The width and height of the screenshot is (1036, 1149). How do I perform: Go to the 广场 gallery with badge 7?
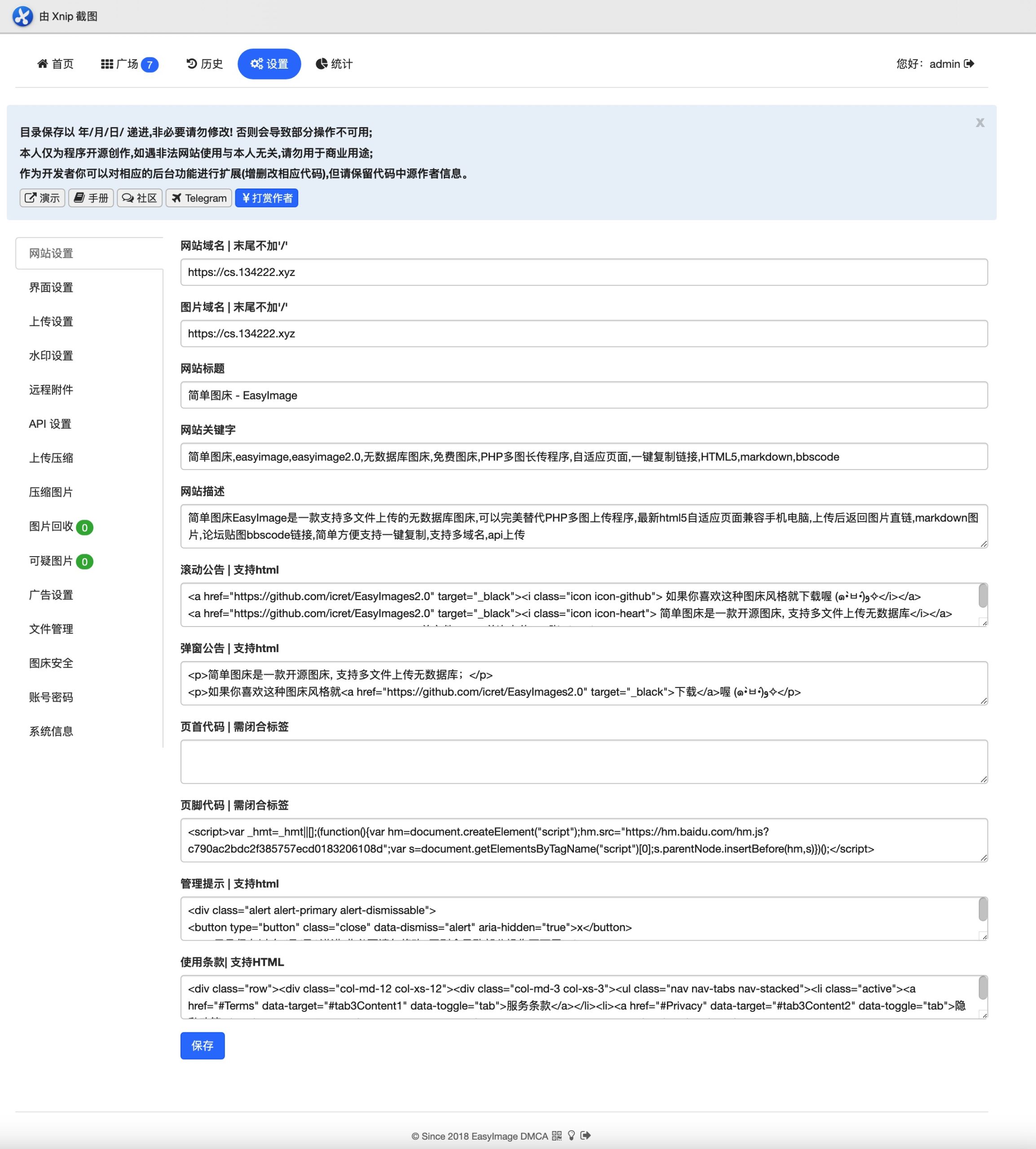(129, 64)
